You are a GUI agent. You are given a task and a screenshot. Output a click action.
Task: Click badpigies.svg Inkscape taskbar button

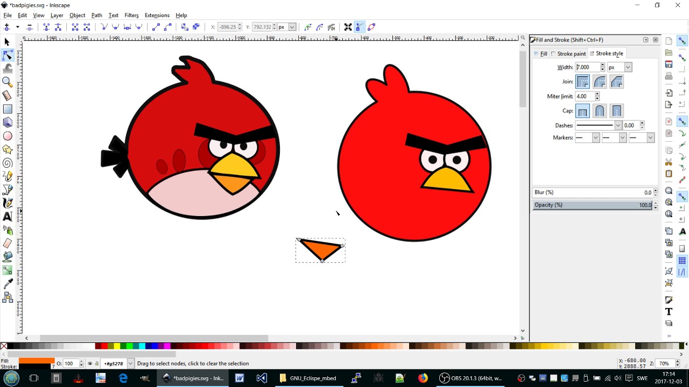pyautogui.click(x=193, y=378)
